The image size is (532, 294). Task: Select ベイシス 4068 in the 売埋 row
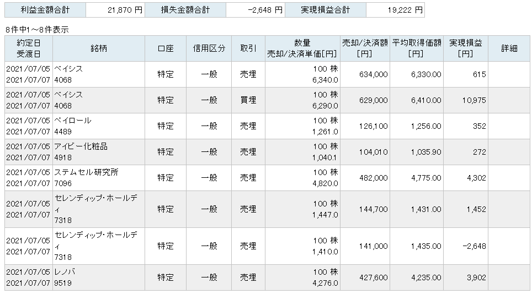click(x=99, y=74)
